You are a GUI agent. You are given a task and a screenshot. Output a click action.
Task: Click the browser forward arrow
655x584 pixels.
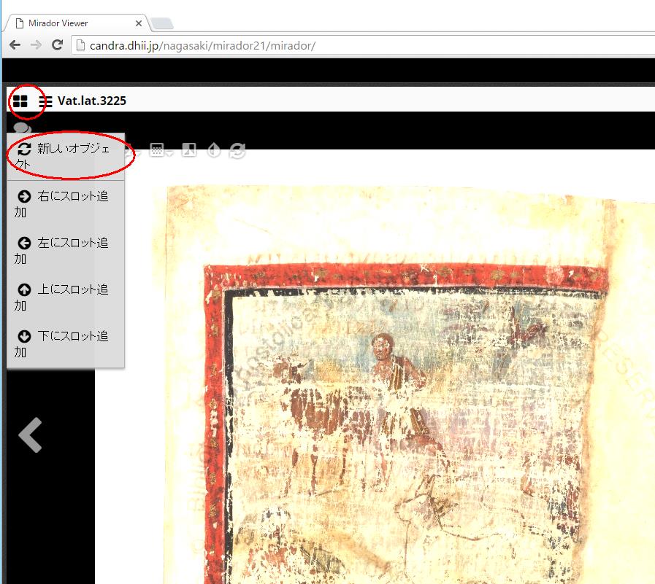pos(37,45)
